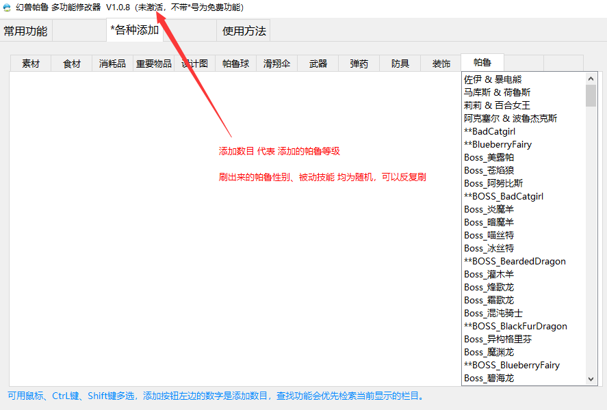Select the 装饰 category tab
This screenshot has height=410, width=607.
click(441, 64)
